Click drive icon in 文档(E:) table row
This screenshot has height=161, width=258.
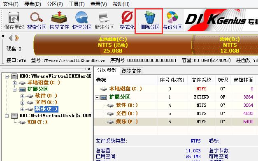point(110,113)
